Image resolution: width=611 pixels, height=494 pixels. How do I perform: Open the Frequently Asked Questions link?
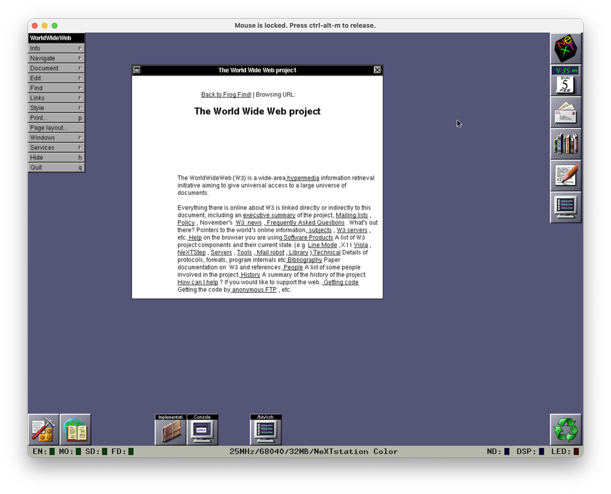click(305, 223)
